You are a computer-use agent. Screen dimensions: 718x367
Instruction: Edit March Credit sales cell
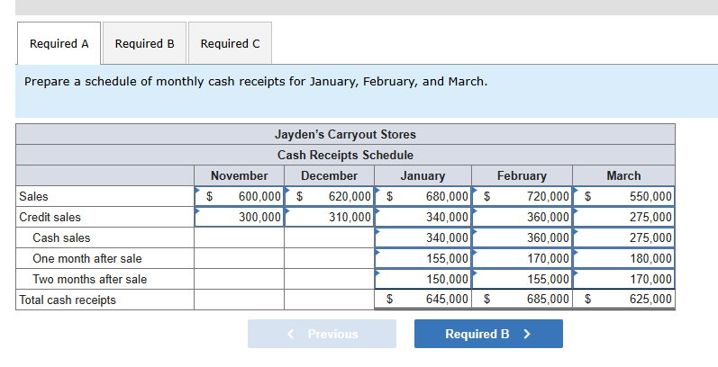[x=623, y=217]
